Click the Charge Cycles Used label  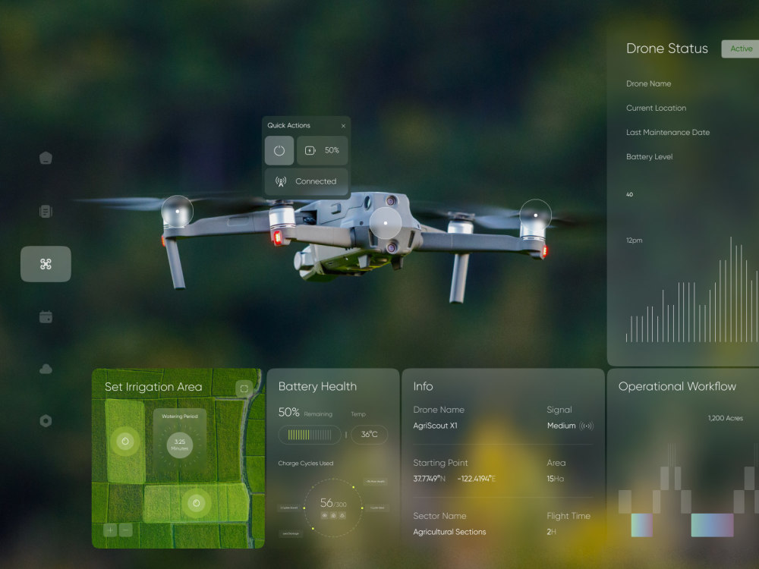(306, 464)
